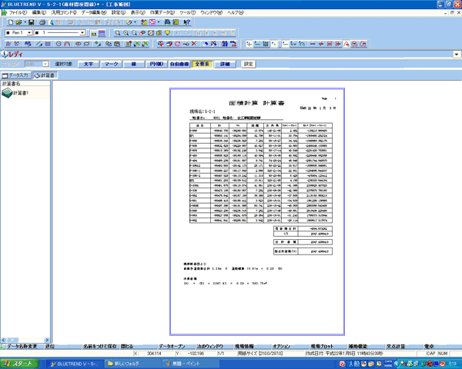The height and width of the screenshot is (369, 462).
Task: Click the grid snap icon
Action: click(x=266, y=44)
